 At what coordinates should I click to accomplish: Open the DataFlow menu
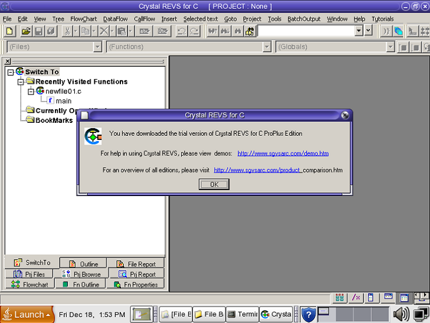click(x=116, y=19)
